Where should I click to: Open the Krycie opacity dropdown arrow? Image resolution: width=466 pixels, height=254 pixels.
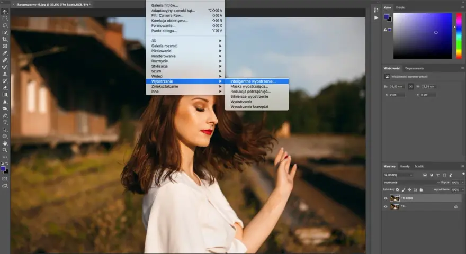tap(462, 183)
